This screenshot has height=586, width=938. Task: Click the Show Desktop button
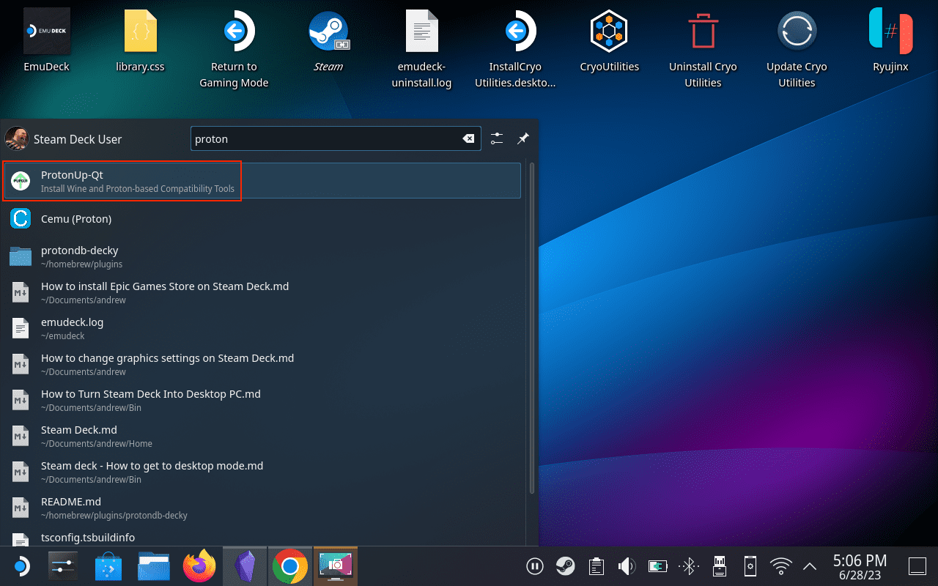[x=917, y=566]
